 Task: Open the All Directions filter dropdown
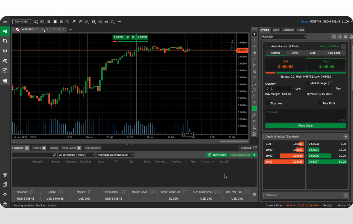click(x=76, y=155)
